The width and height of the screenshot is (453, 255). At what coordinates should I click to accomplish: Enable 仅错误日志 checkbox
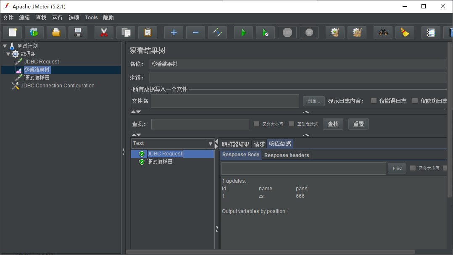point(374,101)
